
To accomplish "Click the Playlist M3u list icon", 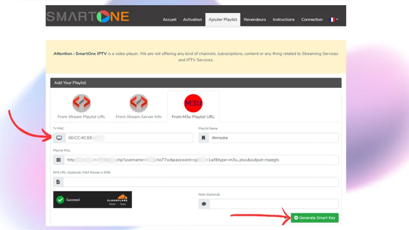I will click(59, 160).
